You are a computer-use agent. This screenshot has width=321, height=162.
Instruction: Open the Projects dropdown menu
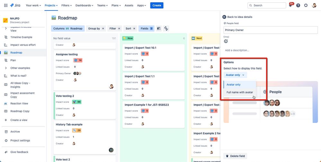(51, 5)
